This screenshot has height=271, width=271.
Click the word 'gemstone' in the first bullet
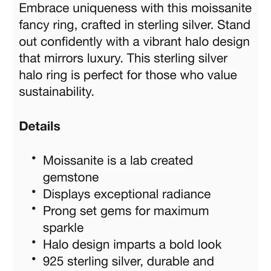coord(71,178)
